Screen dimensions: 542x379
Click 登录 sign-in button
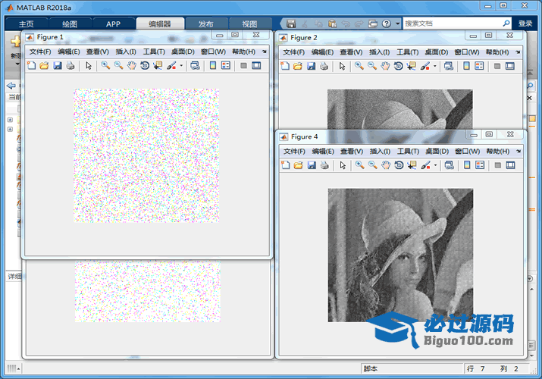click(525, 23)
